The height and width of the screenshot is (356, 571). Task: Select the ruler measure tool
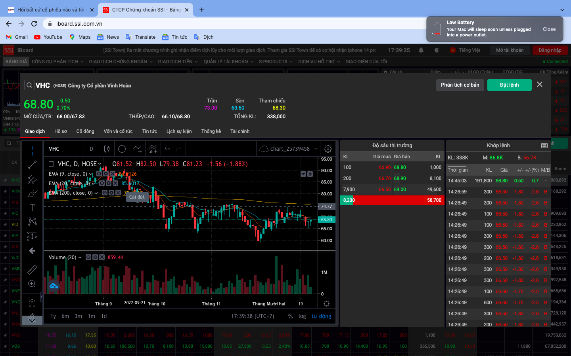tap(32, 269)
